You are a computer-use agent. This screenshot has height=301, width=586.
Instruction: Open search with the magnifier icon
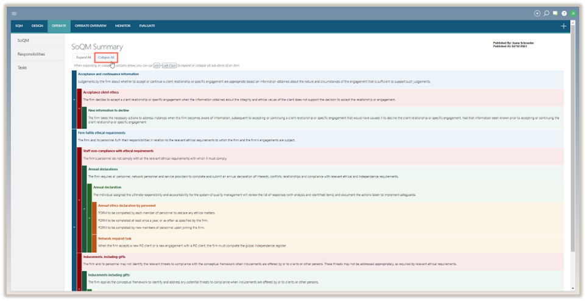pyautogui.click(x=546, y=13)
